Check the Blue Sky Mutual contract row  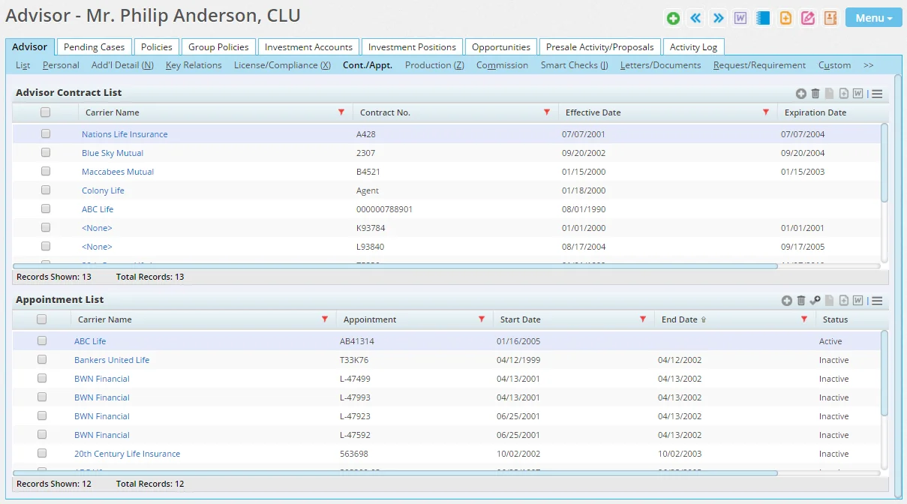[x=46, y=153]
